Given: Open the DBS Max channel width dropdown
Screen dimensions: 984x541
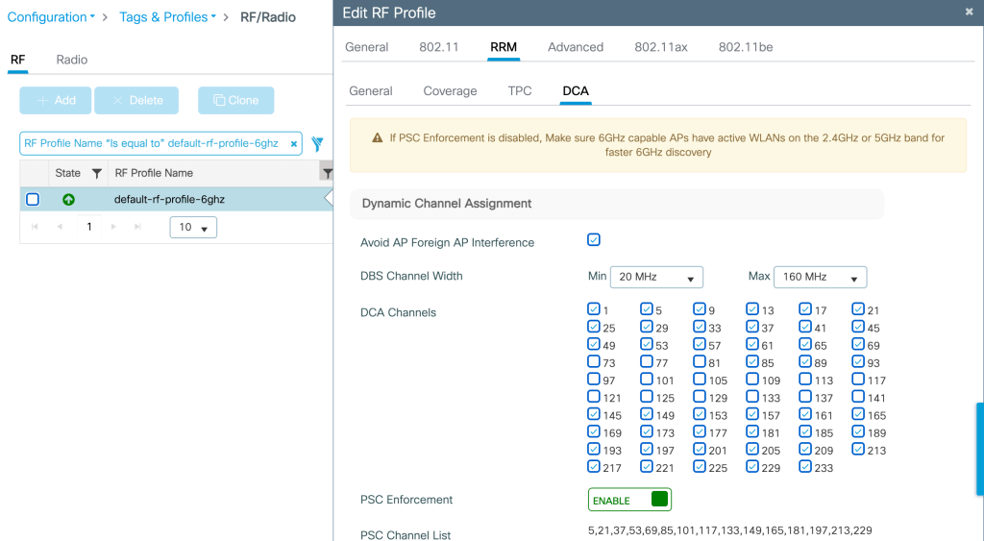Looking at the screenshot, I should pyautogui.click(x=820, y=277).
